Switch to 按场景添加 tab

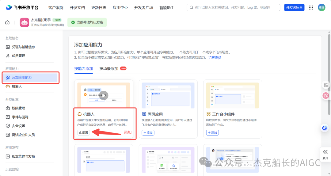[x=109, y=69]
